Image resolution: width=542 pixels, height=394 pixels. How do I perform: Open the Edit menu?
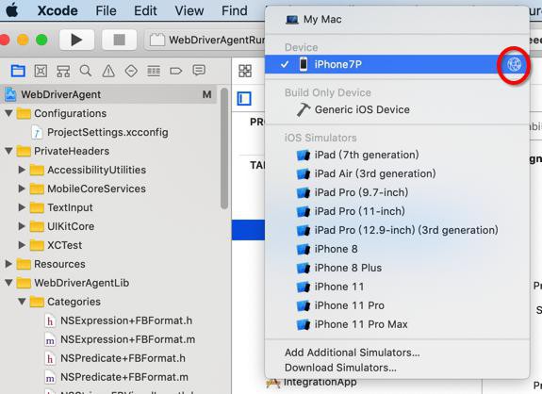pos(145,10)
